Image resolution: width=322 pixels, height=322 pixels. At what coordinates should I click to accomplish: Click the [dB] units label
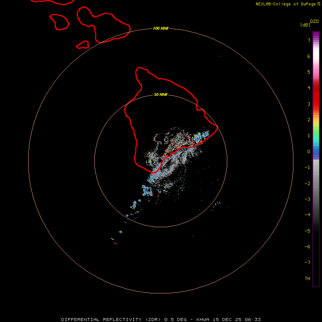[x=305, y=25]
